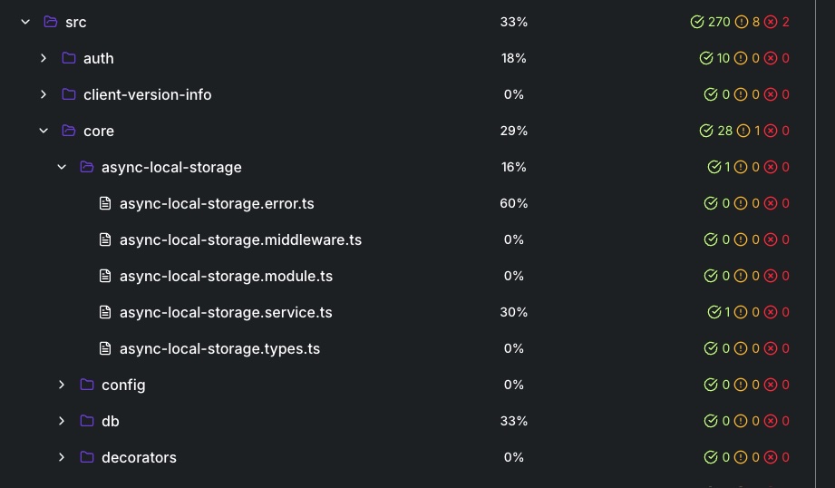Click the red failed-tests icon in src row
The width and height of the screenshot is (835, 488).
click(771, 22)
